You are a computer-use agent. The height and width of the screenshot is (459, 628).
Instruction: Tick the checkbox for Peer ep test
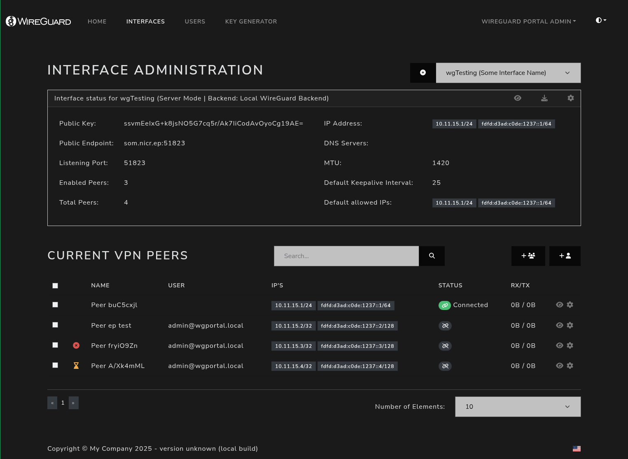tap(55, 325)
